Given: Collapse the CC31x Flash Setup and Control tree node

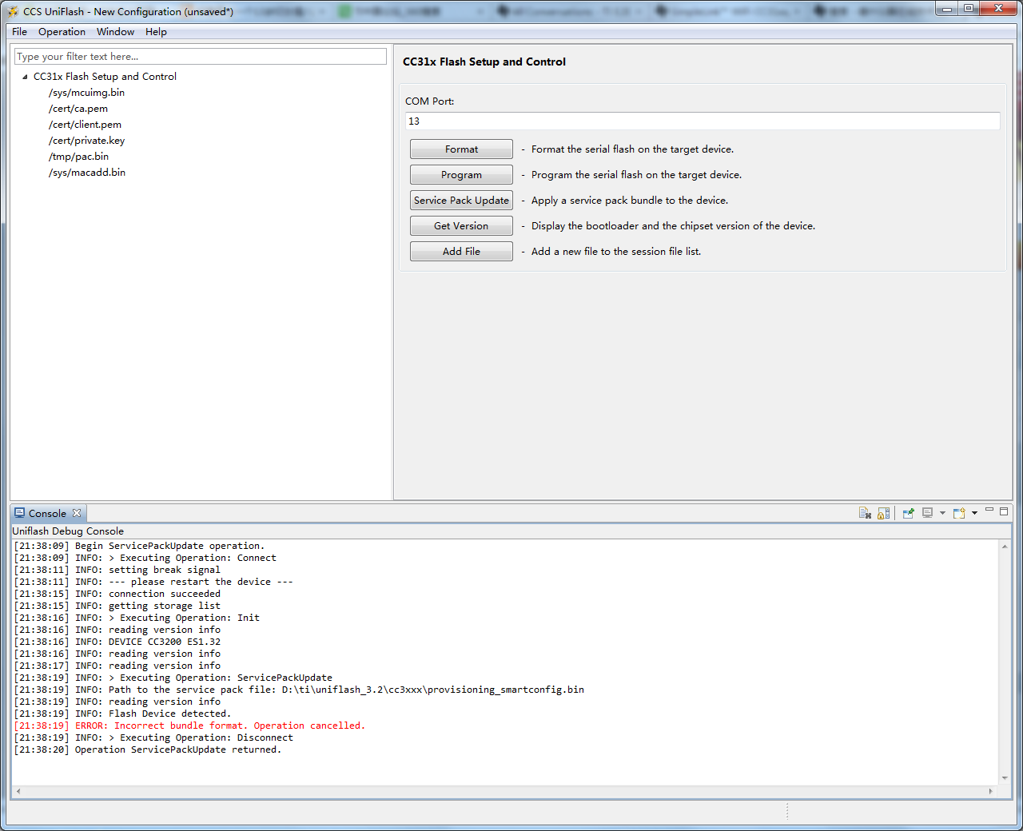Looking at the screenshot, I should 25,77.
